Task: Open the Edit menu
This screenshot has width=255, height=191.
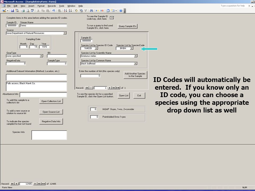Action: pos(15,6)
